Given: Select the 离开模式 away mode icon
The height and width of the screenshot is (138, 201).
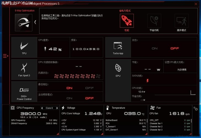Looking at the screenshot, I should pos(181,21).
